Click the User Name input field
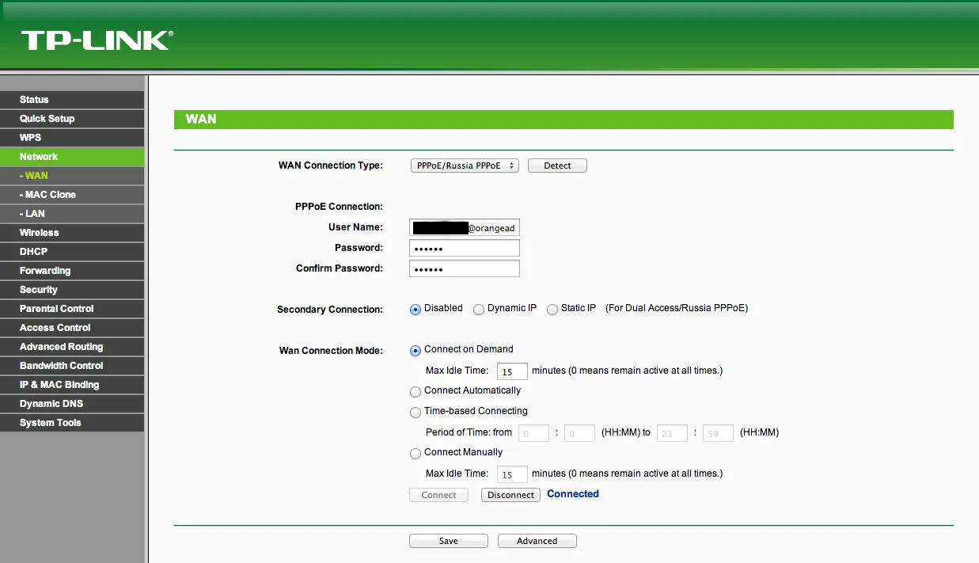This screenshot has width=979, height=563. [464, 227]
